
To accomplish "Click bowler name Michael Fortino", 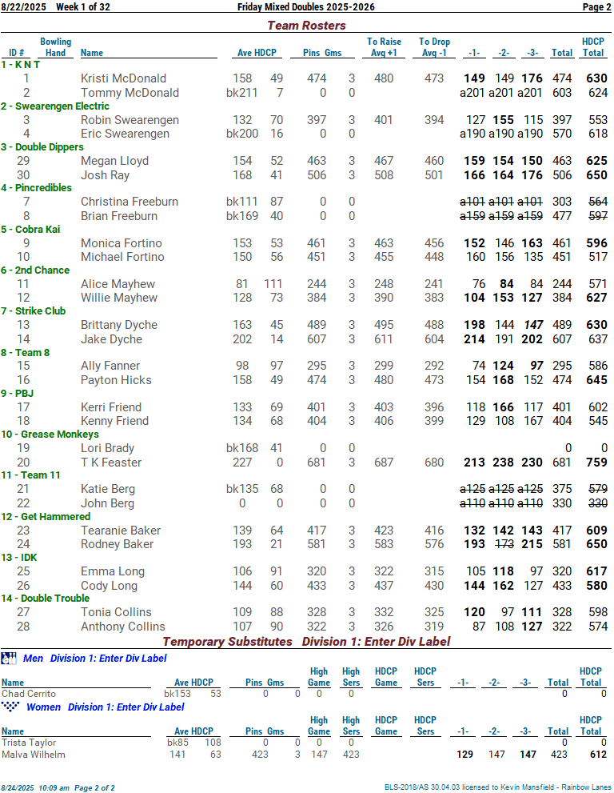I will (122, 256).
